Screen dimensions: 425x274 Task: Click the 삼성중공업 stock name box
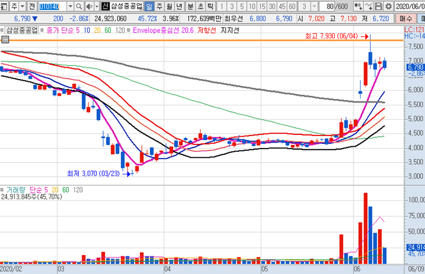(126, 6)
